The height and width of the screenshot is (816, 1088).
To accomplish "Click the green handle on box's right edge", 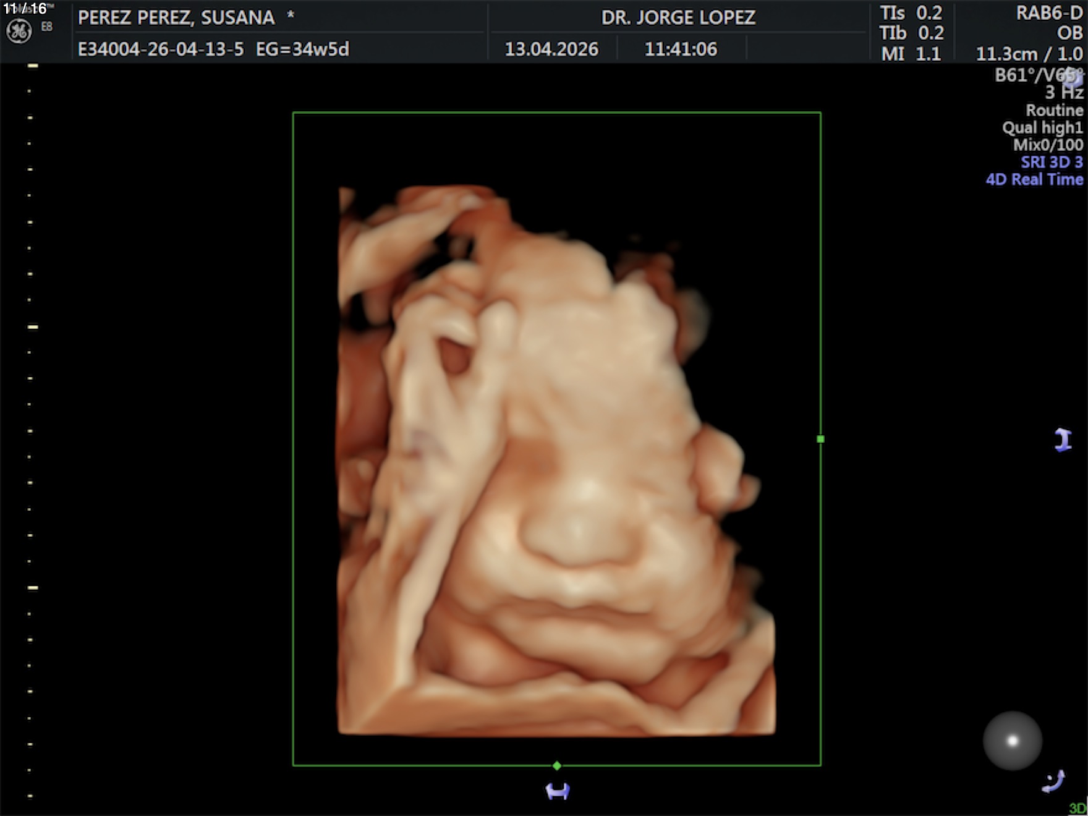I will point(820,439).
